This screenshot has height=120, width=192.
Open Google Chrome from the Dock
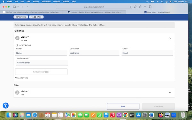(x=125, y=115)
